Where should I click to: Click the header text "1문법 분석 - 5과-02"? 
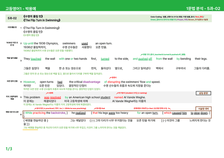click(203, 8)
